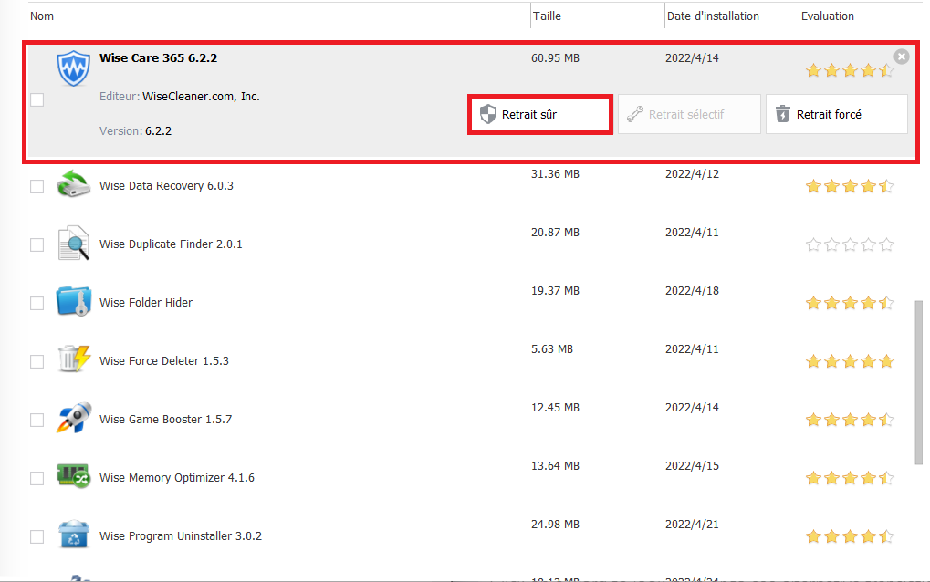Click the "5.63 MB" size value
This screenshot has height=582, width=930.
coord(552,349)
